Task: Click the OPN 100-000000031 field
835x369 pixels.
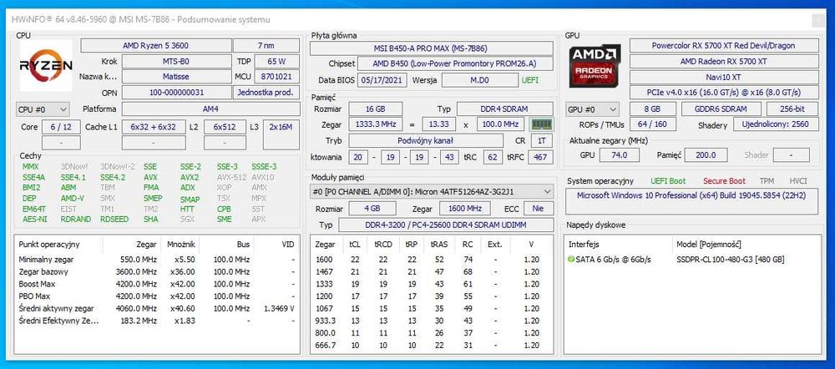Action: (176, 93)
